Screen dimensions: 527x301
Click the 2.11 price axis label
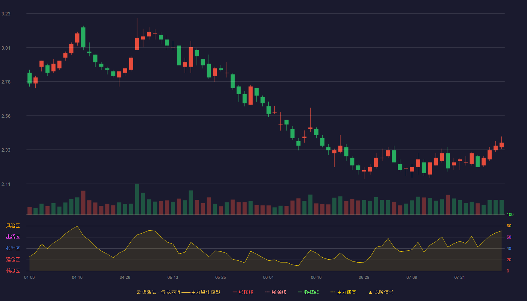(6, 184)
